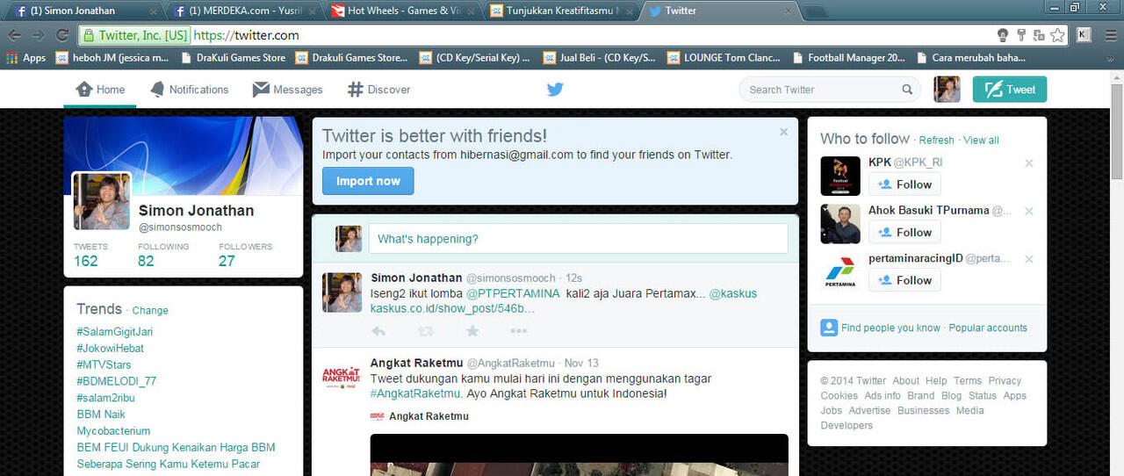Open @PTPERTAMINA mention link
The image size is (1124, 476).
coord(513,293)
